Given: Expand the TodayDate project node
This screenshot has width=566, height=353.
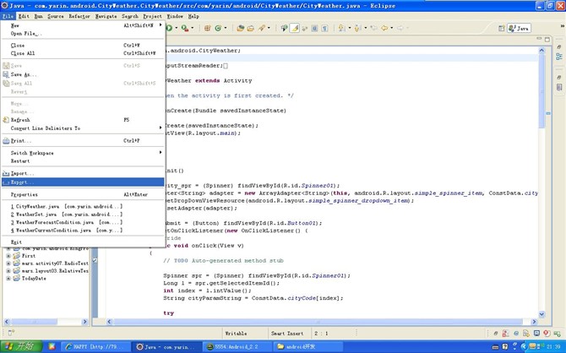Looking at the screenshot, I should (8, 279).
